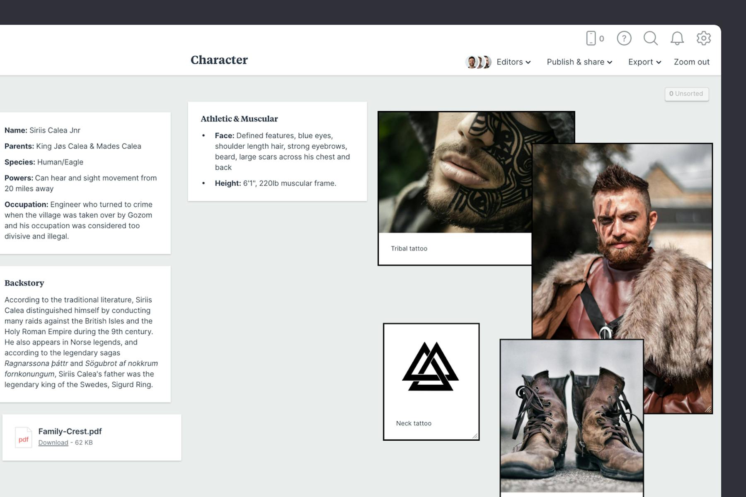Click the editor avatars group
The height and width of the screenshot is (497, 746).
[478, 62]
